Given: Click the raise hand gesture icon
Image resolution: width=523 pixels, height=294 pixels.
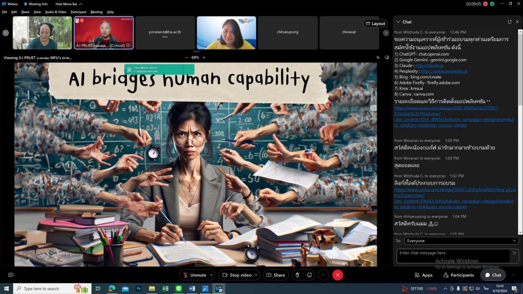Looking at the screenshot, I should pos(297,275).
